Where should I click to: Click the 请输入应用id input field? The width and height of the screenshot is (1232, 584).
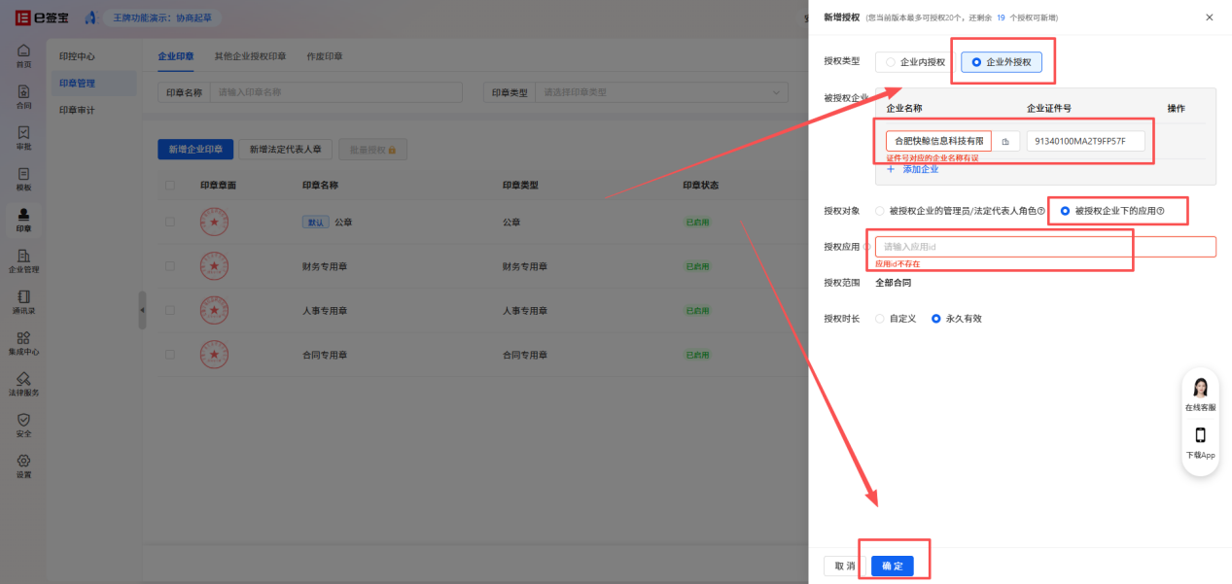coord(1045,247)
